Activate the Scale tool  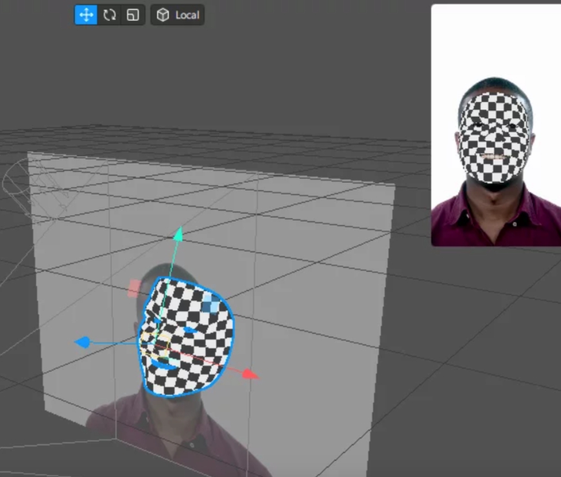click(132, 15)
